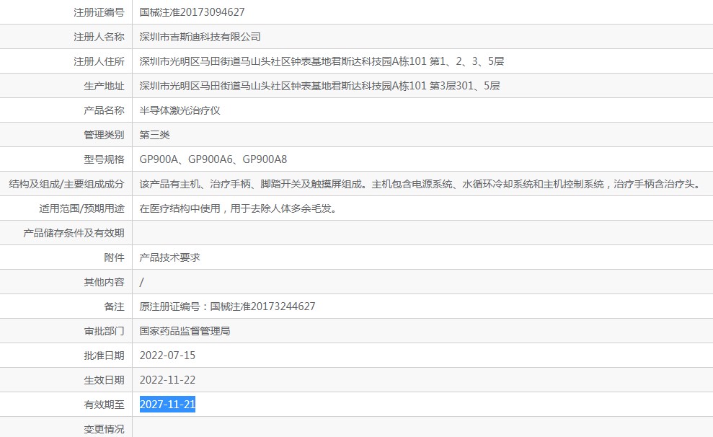Click the structure description starting 该产品有主机
This screenshot has width=713, height=437.
(x=421, y=184)
